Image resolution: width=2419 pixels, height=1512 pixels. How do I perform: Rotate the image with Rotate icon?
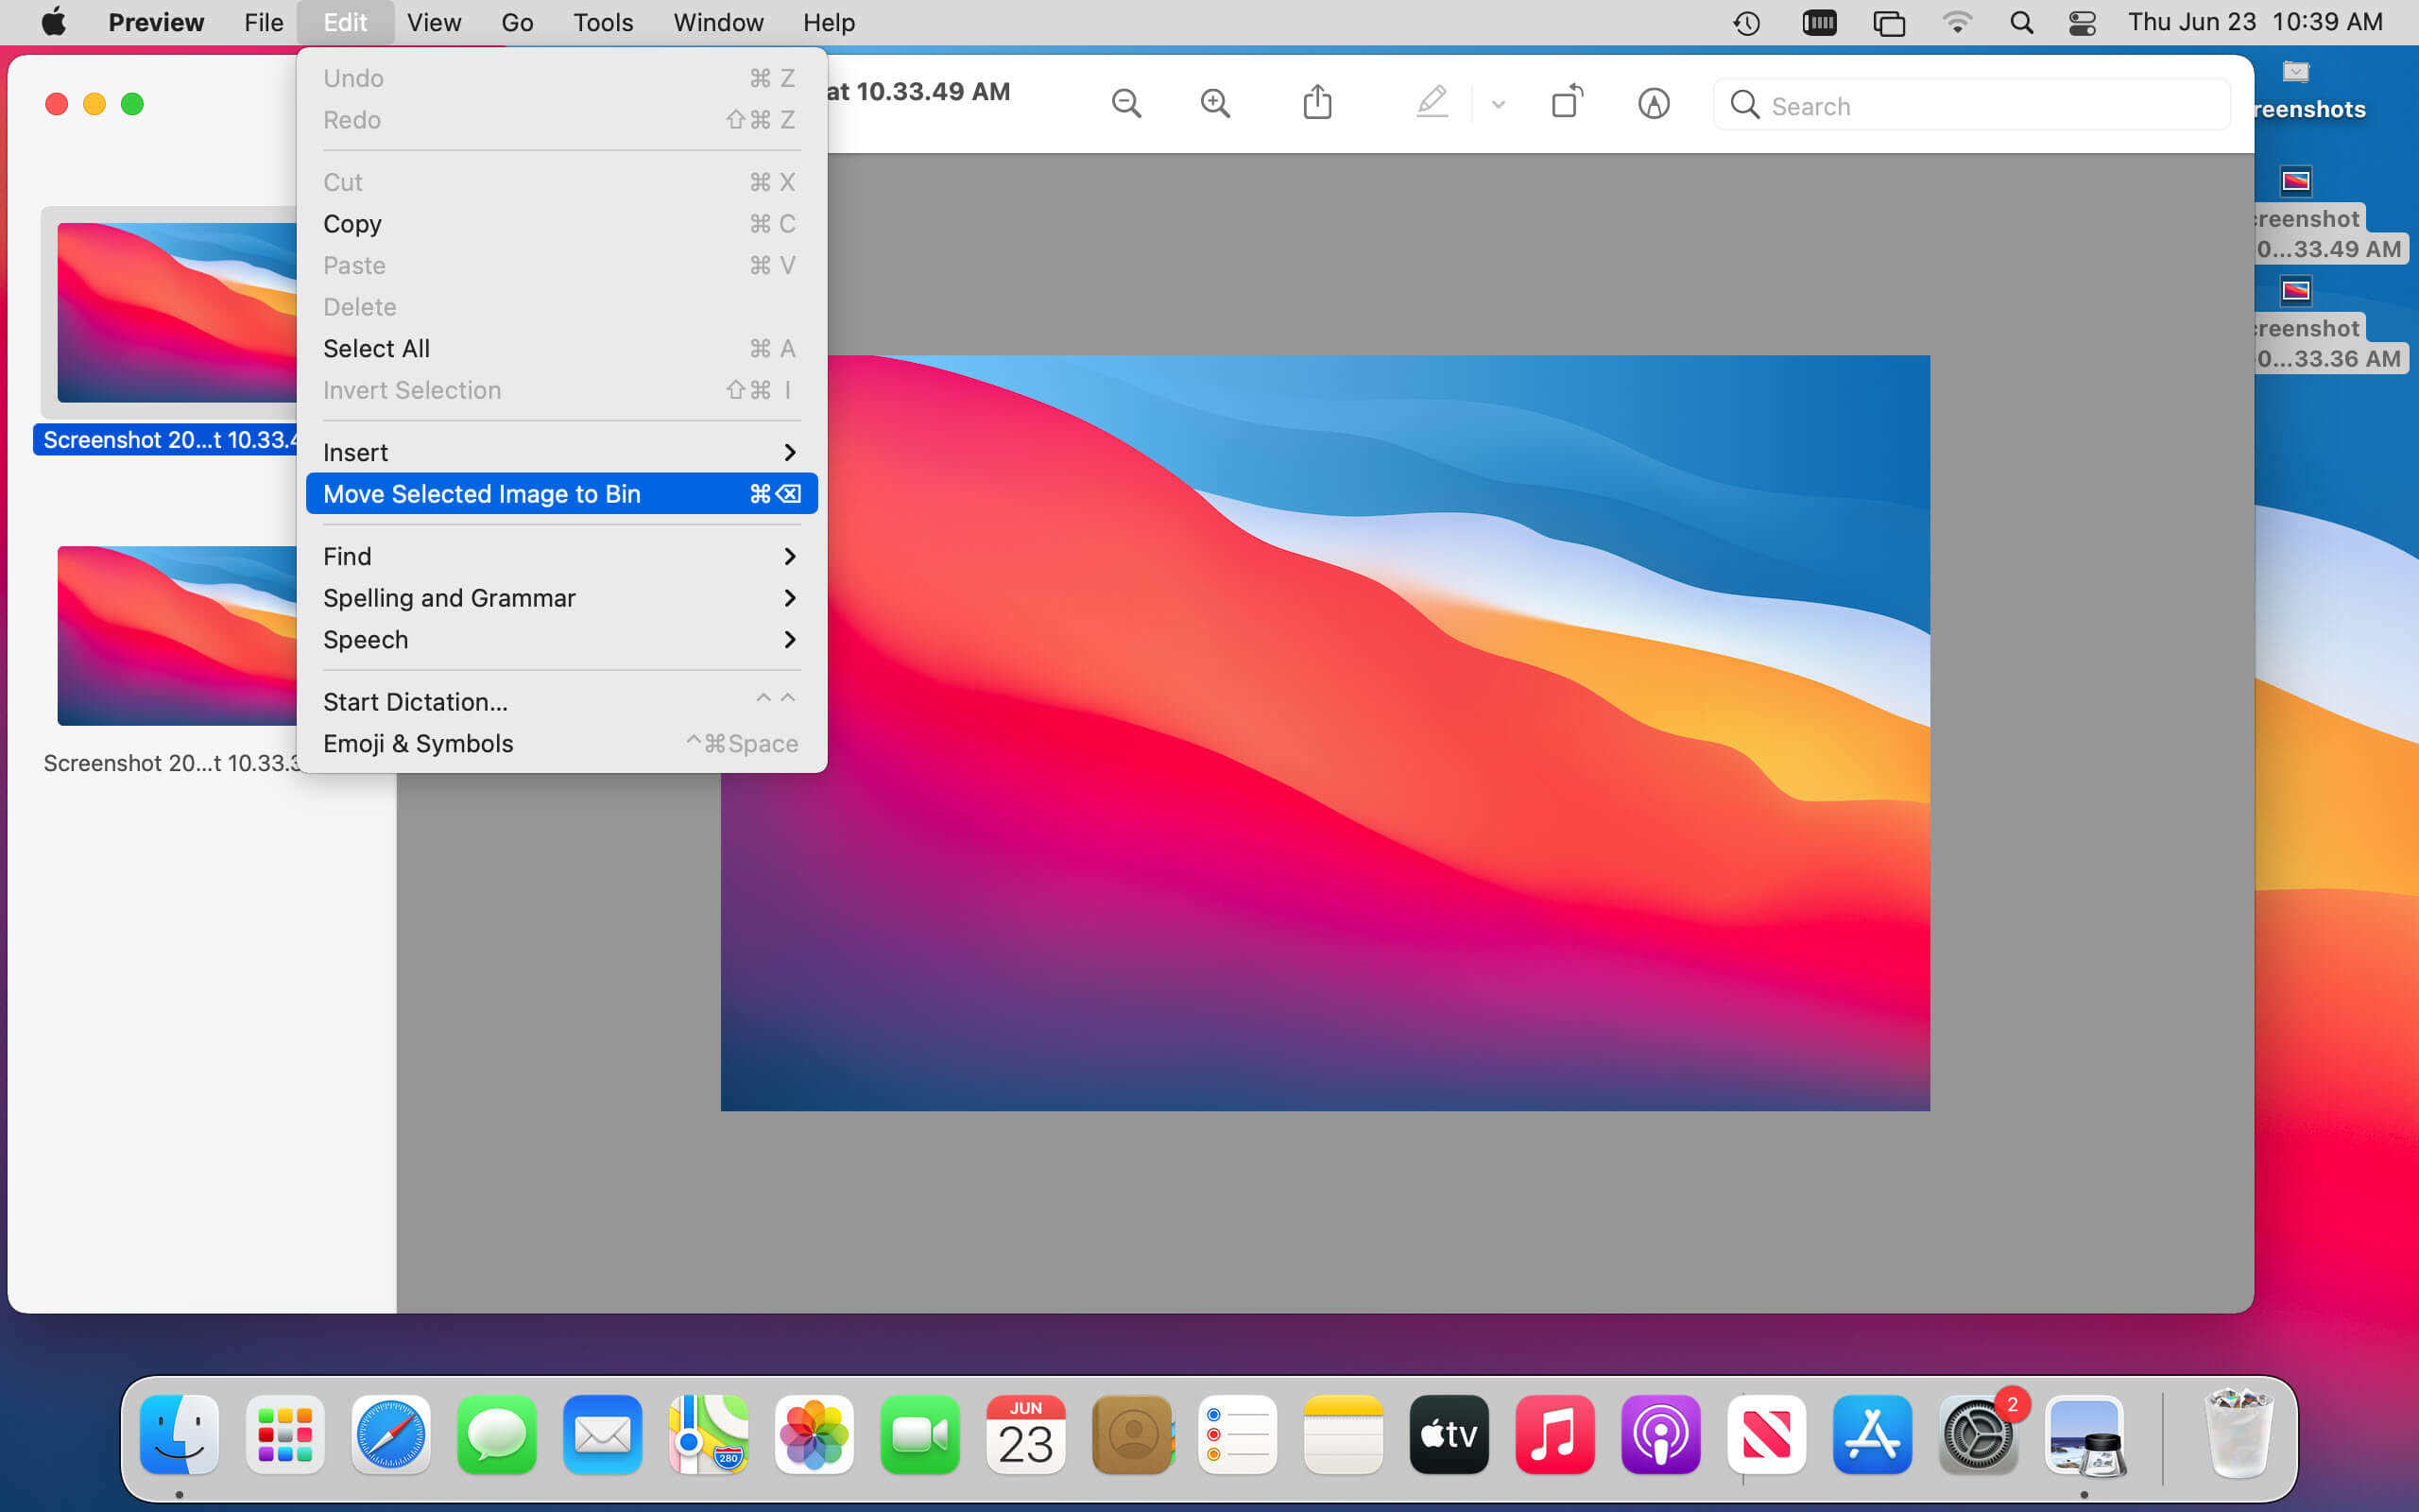(x=1568, y=103)
